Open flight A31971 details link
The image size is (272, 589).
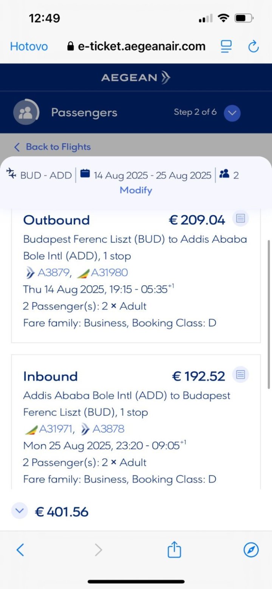pyautogui.click(x=56, y=429)
